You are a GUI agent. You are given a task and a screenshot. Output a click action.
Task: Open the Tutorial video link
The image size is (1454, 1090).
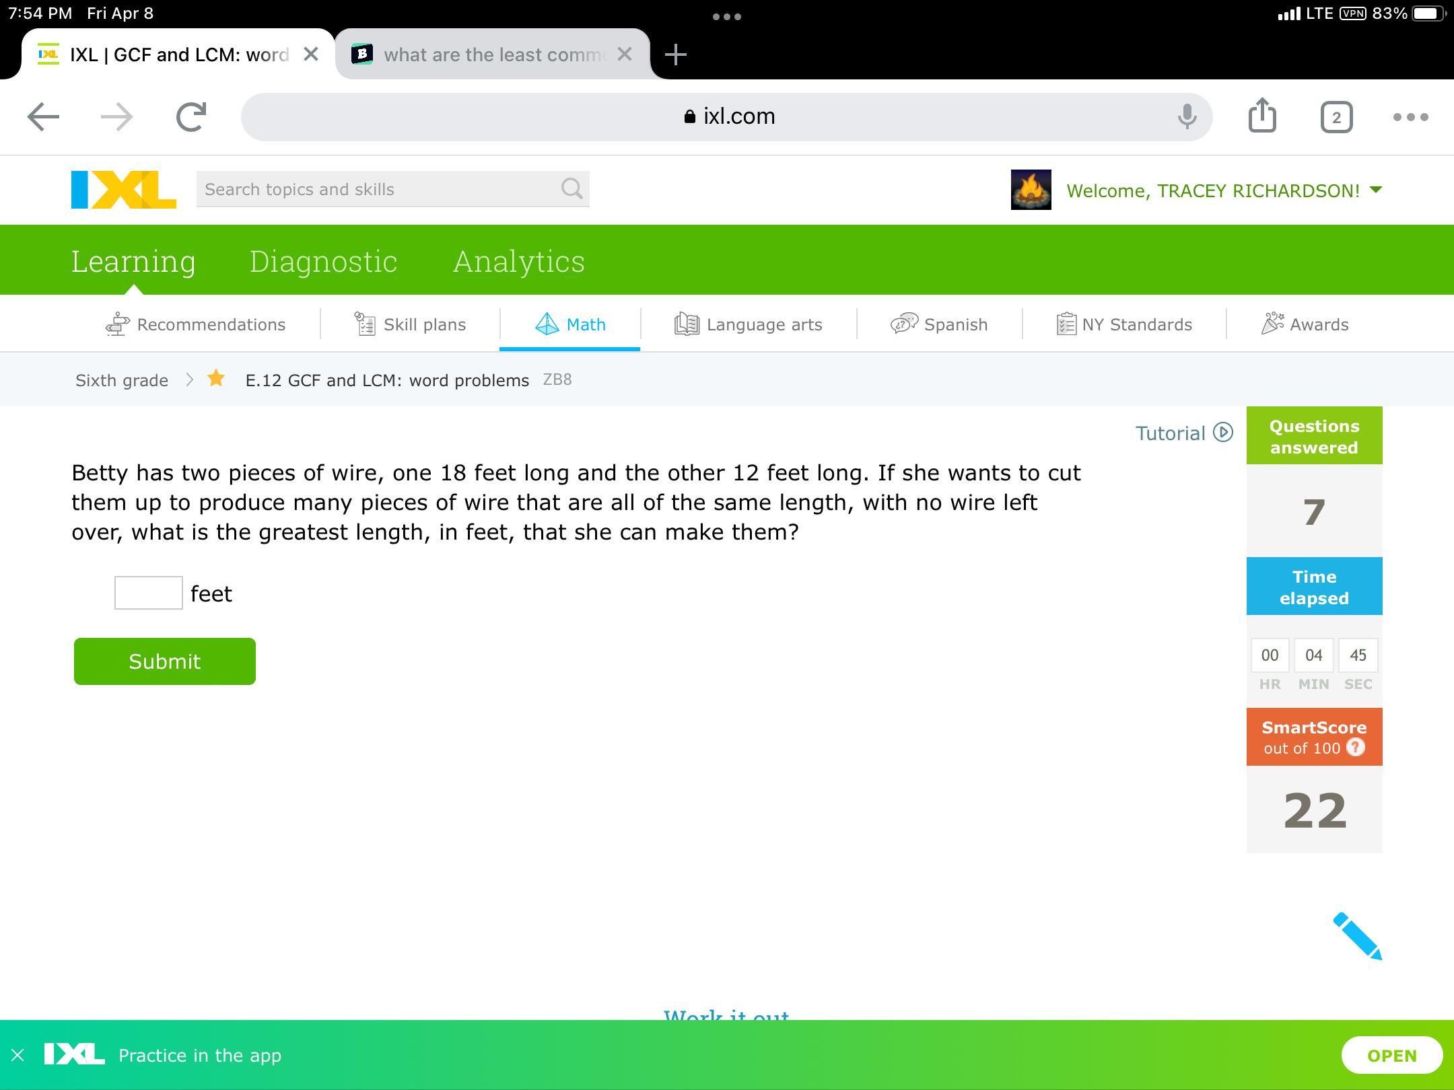coord(1183,433)
